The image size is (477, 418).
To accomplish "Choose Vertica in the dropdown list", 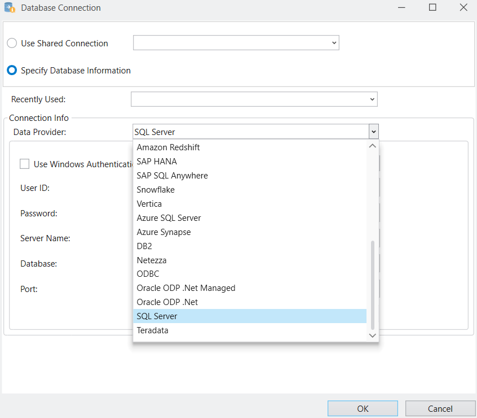I will tap(149, 204).
